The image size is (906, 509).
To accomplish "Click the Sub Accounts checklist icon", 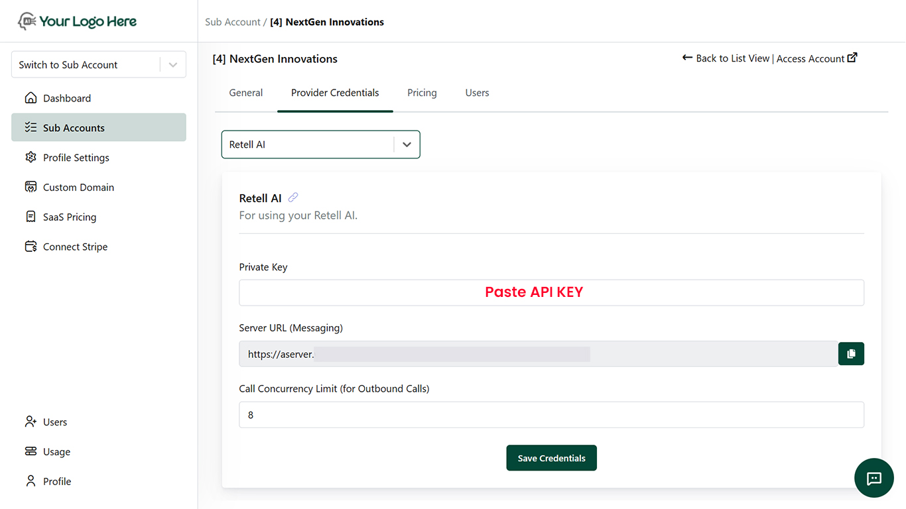I will tap(31, 127).
